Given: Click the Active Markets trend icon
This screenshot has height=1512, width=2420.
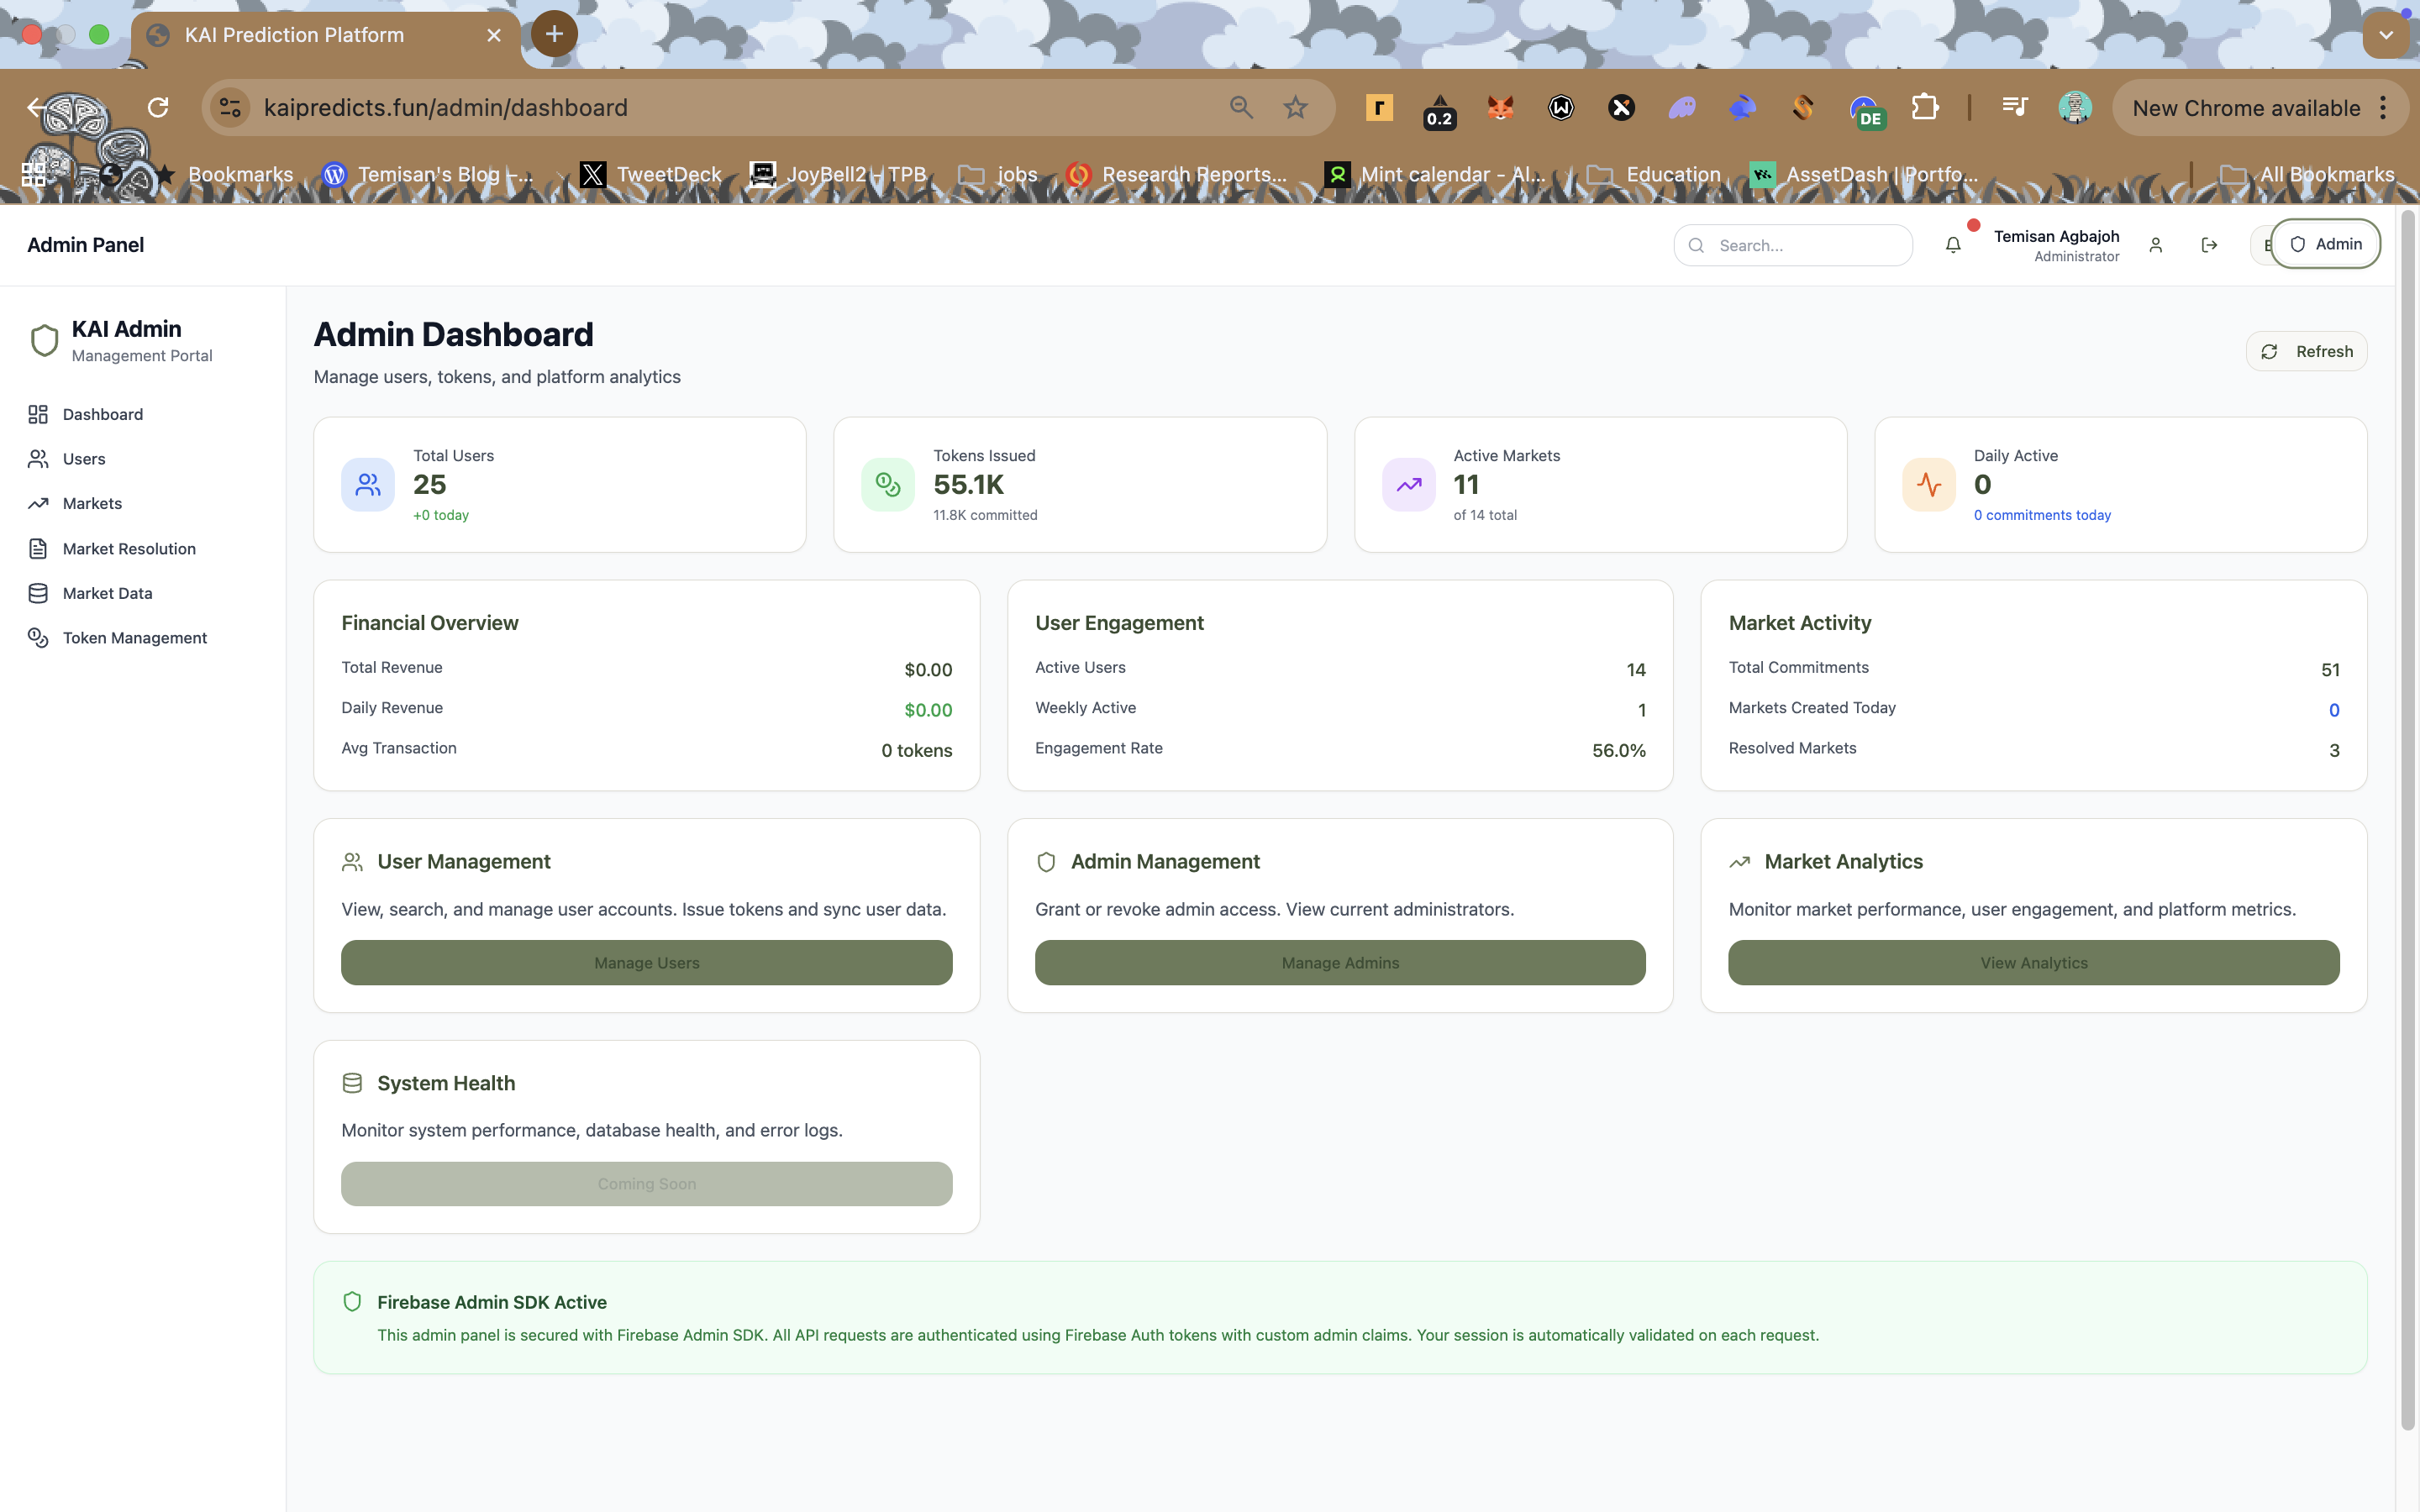Looking at the screenshot, I should [x=1408, y=485].
